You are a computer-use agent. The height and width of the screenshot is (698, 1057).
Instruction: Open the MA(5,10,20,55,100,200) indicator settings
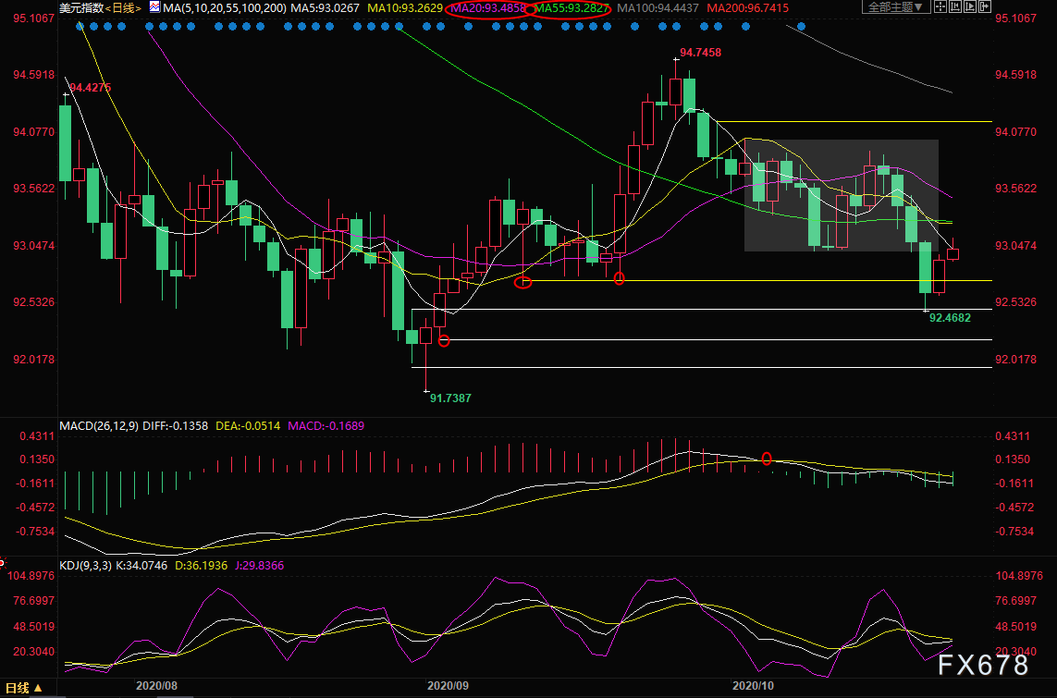[224, 7]
